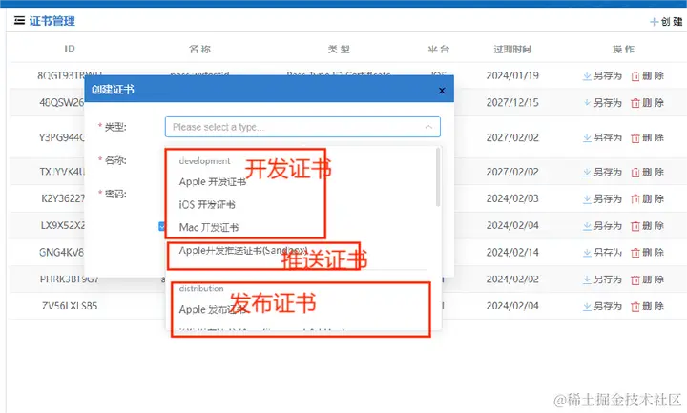Click the date cell 2024/01/19

(512, 75)
